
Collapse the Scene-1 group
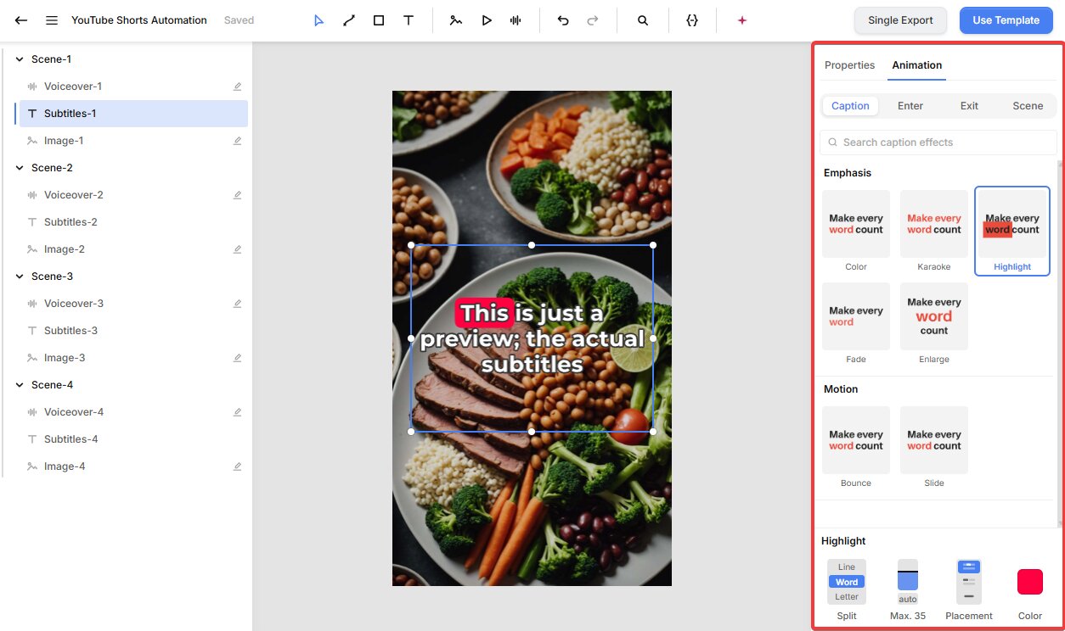click(x=20, y=59)
